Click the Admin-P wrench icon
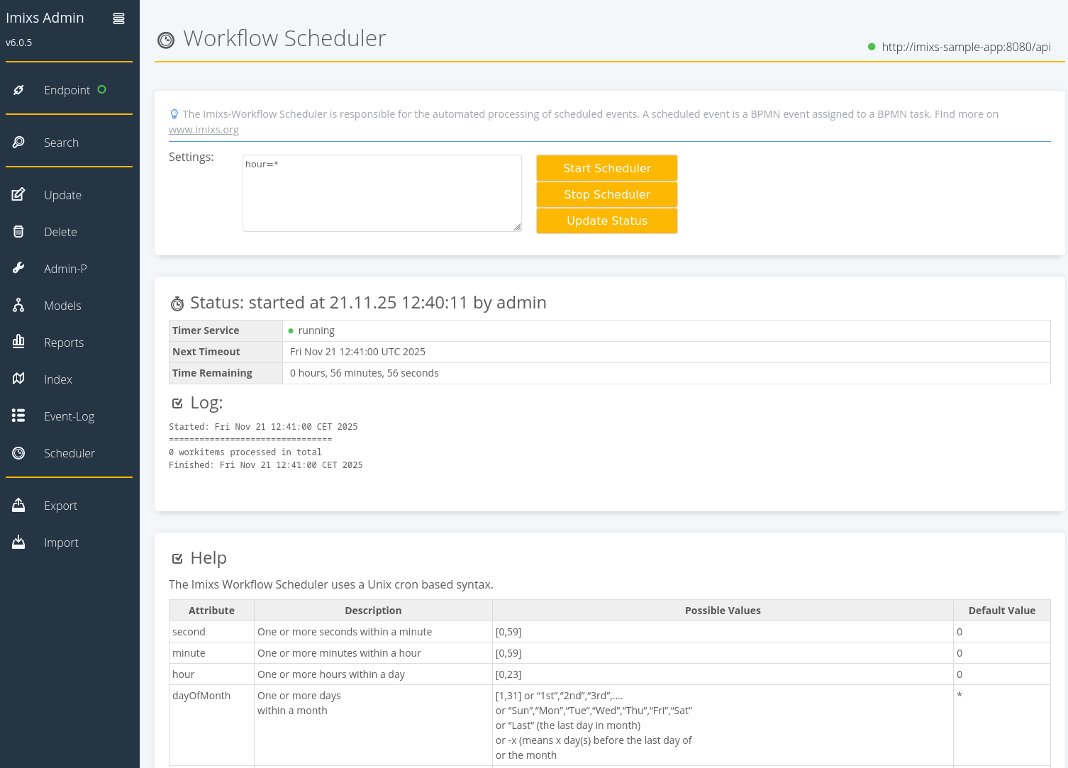Screen dimensions: 1068x768 [18, 269]
